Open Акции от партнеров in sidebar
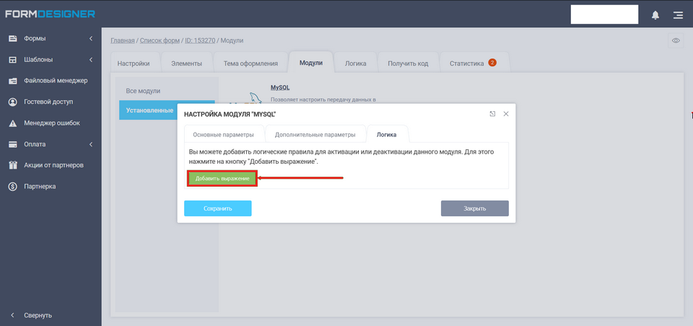The width and height of the screenshot is (693, 326). pyautogui.click(x=53, y=165)
